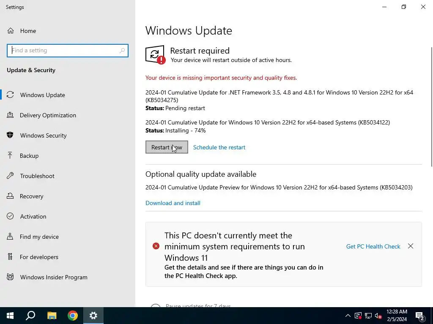Image resolution: width=433 pixels, height=324 pixels.
Task: Click the Windows Security shield icon
Action: point(10,135)
